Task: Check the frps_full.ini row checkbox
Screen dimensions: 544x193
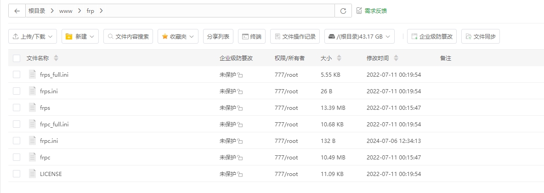Action: [16, 74]
